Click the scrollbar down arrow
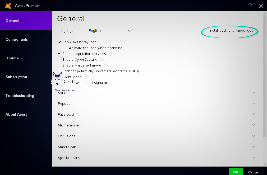 (x=265, y=164)
